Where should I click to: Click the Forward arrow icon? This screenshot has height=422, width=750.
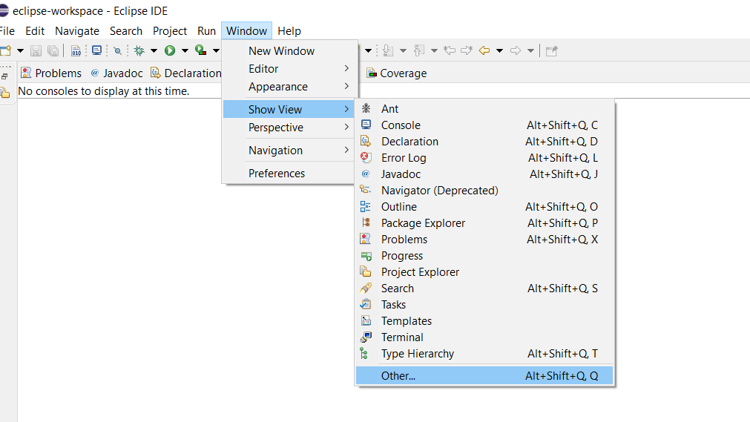coord(516,50)
